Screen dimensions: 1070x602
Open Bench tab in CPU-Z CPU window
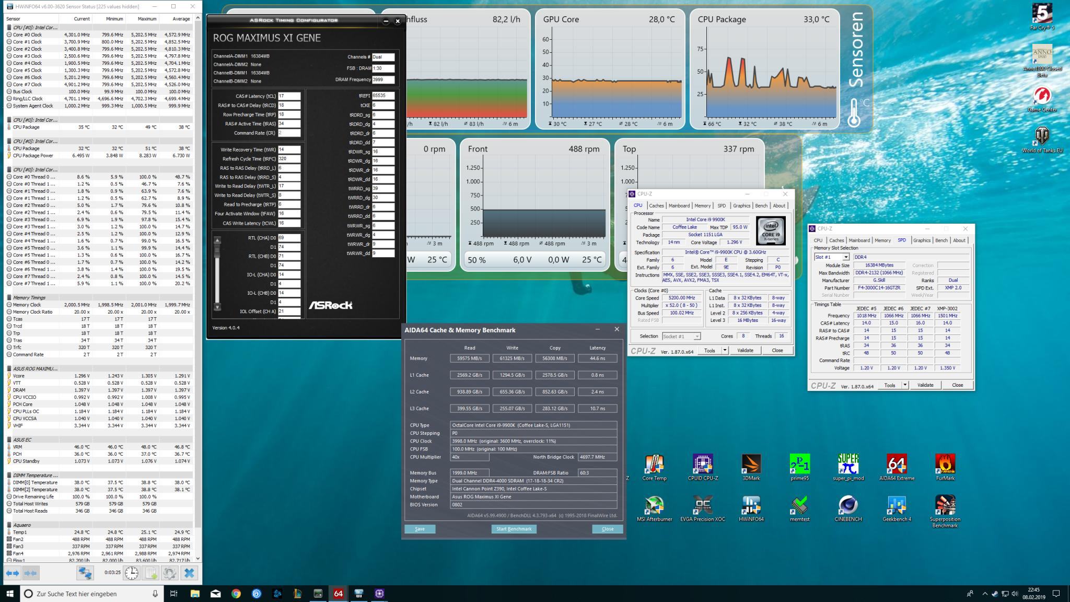coord(761,206)
